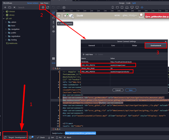Viewport: 169px width, 140px height.
Task: Select the BASEURL variable row
Action: tap(124, 62)
